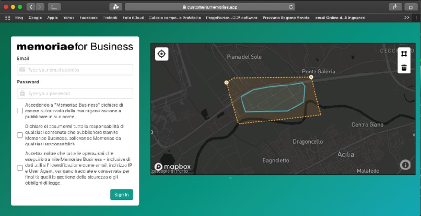Check the 'Dichiaro di assumermi' responsibility checkbox
Screen dimensions: 421x216
(20, 135)
